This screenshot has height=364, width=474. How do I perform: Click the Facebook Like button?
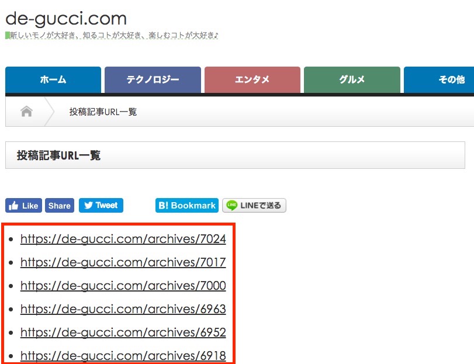(x=23, y=206)
